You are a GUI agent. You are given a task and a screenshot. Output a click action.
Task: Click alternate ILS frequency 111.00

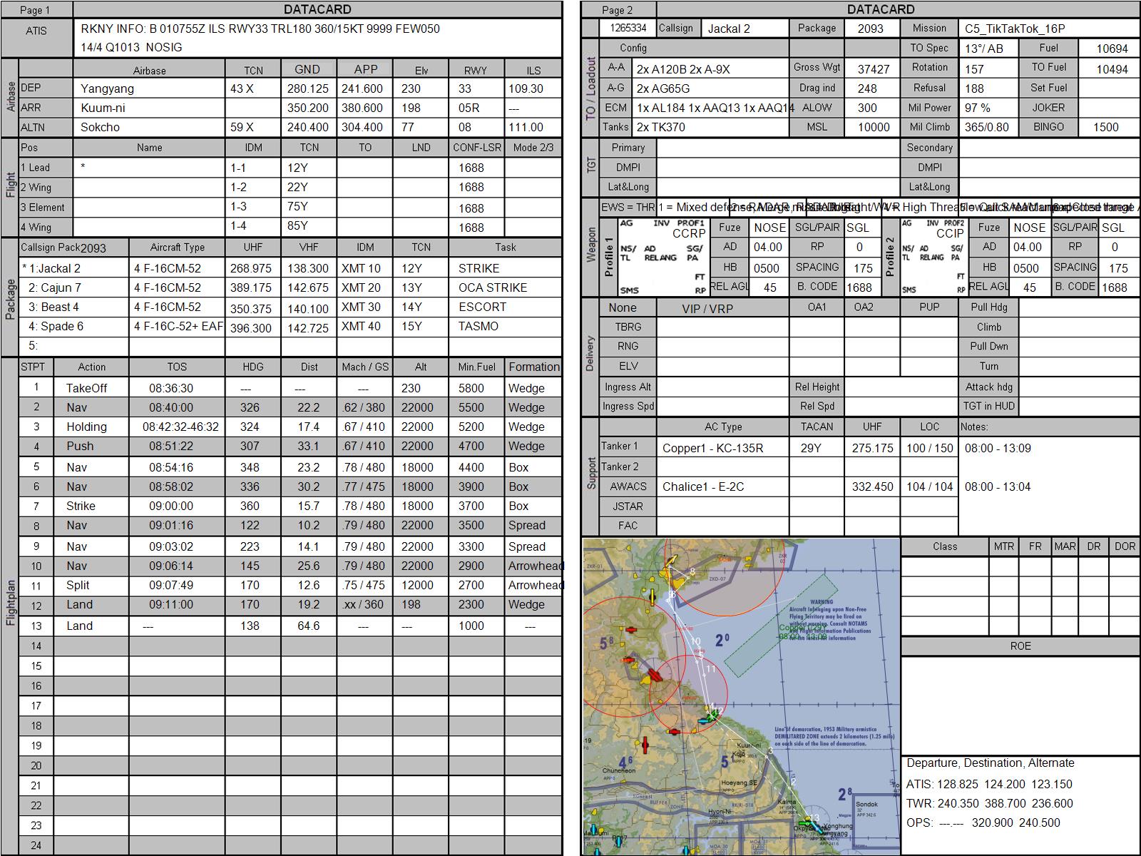click(x=526, y=127)
